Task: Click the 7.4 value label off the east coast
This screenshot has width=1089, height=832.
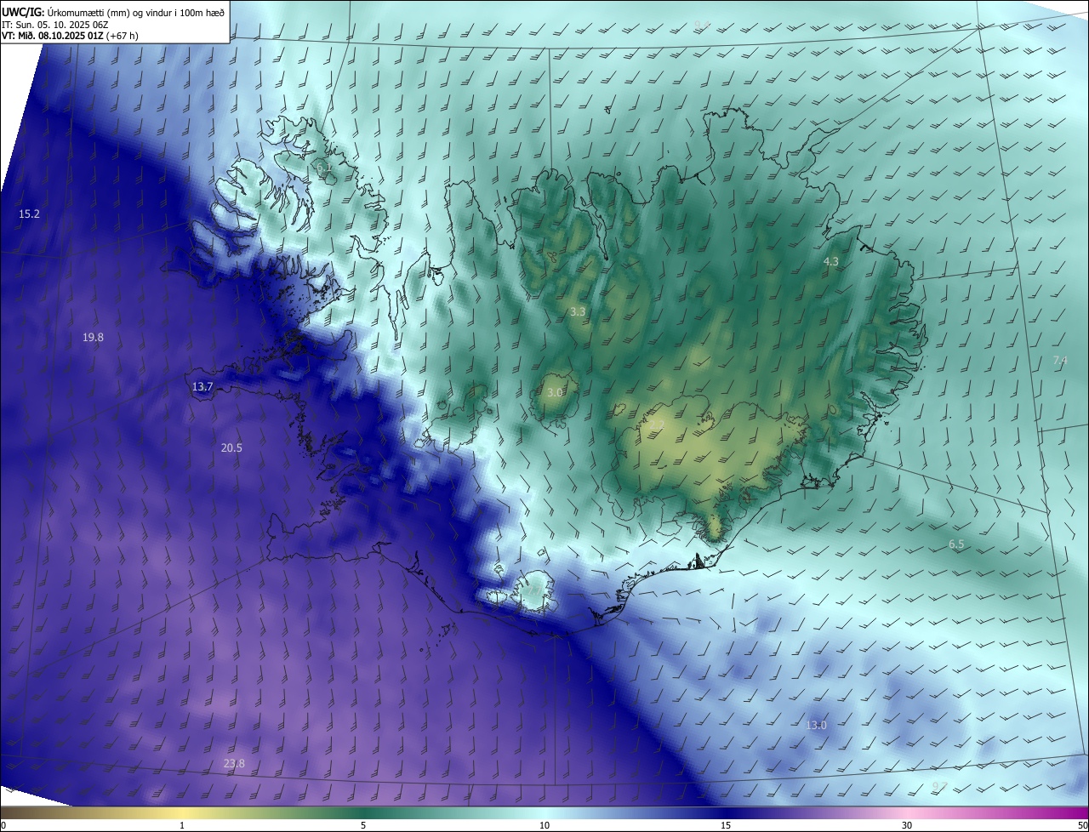Action: click(1060, 361)
